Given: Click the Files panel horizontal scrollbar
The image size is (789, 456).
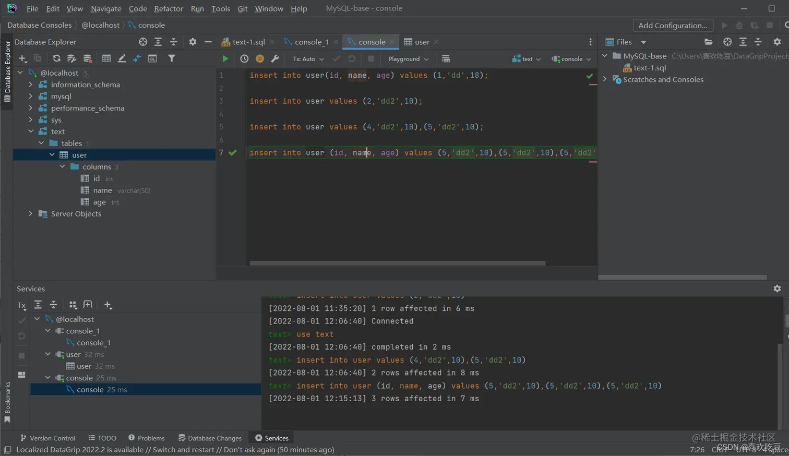Looking at the screenshot, I should click(683, 278).
